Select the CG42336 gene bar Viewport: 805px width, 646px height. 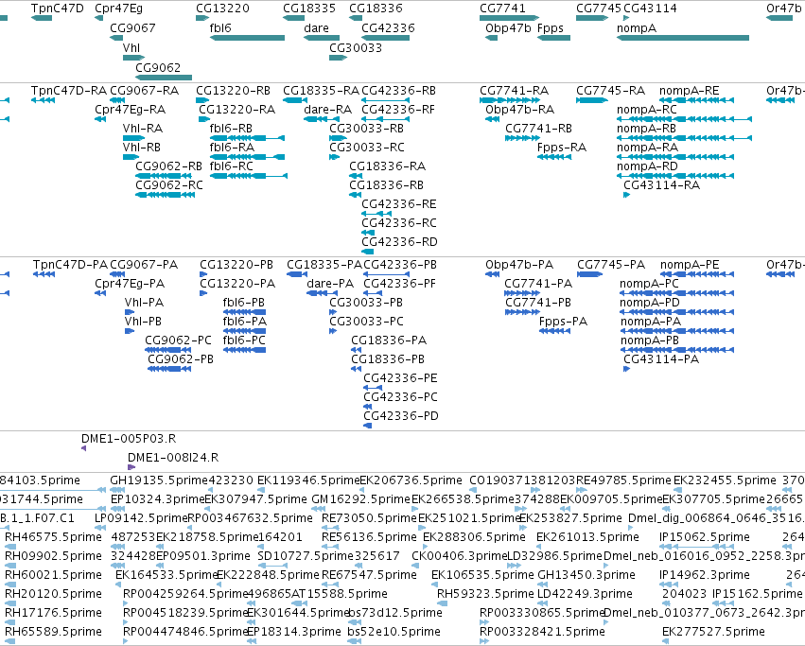pyautogui.click(x=385, y=38)
